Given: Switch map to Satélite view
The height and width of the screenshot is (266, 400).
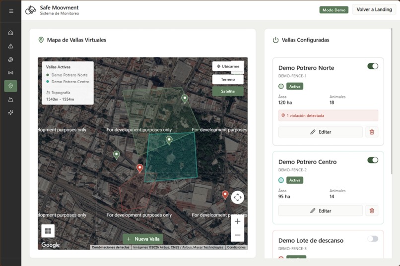Looking at the screenshot, I should [x=228, y=91].
